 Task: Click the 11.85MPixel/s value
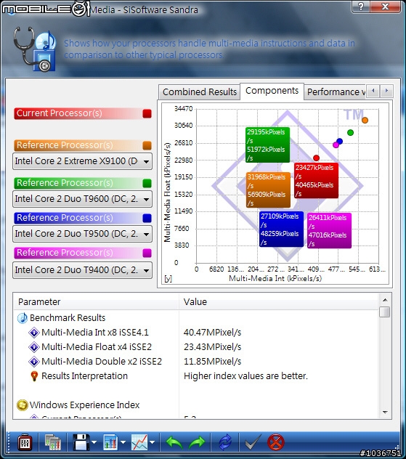[212, 362]
